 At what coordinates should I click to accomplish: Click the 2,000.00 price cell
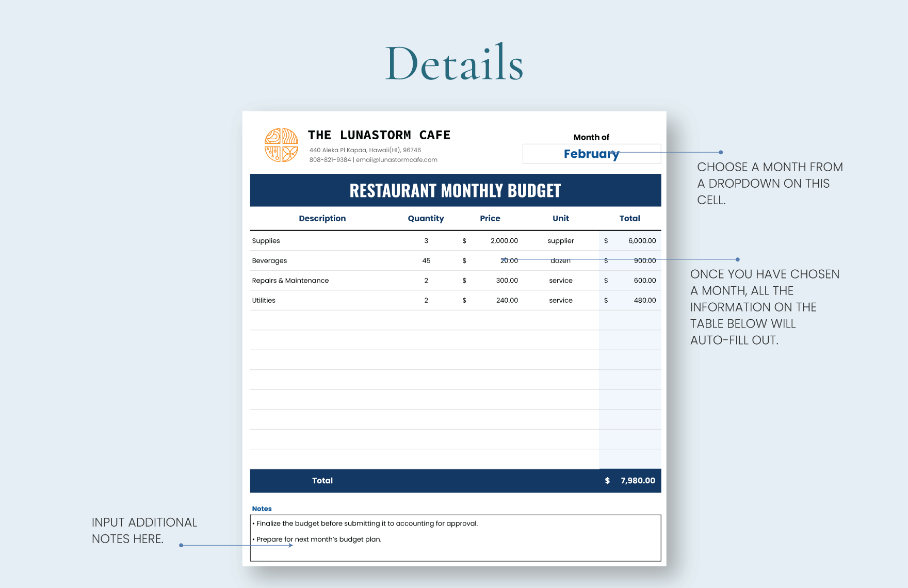(504, 241)
